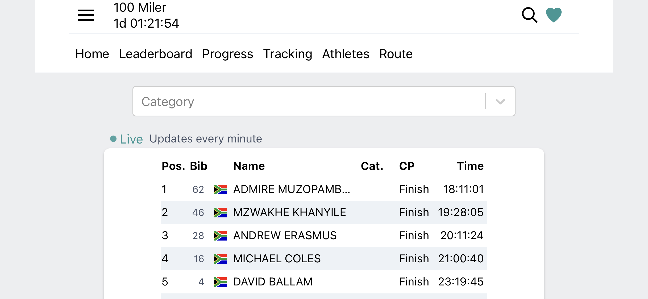The image size is (648, 299).
Task: Switch to the Leaderboard tab
Action: click(x=156, y=54)
